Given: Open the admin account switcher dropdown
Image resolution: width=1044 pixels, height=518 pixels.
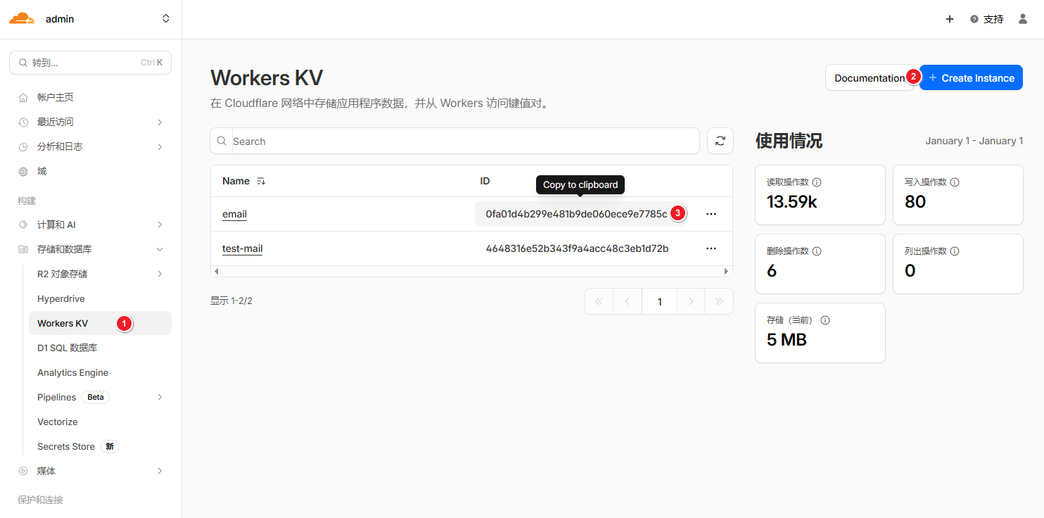Looking at the screenshot, I should pyautogui.click(x=166, y=19).
